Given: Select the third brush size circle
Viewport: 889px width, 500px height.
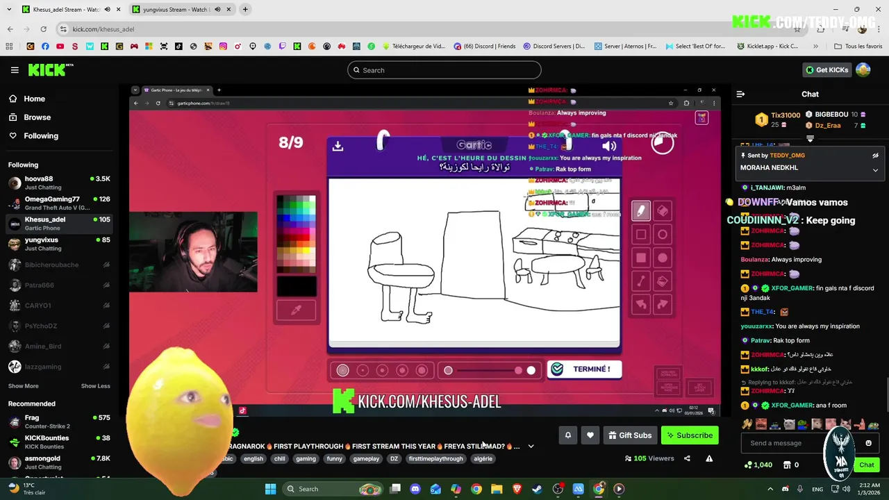Looking at the screenshot, I should (x=382, y=370).
